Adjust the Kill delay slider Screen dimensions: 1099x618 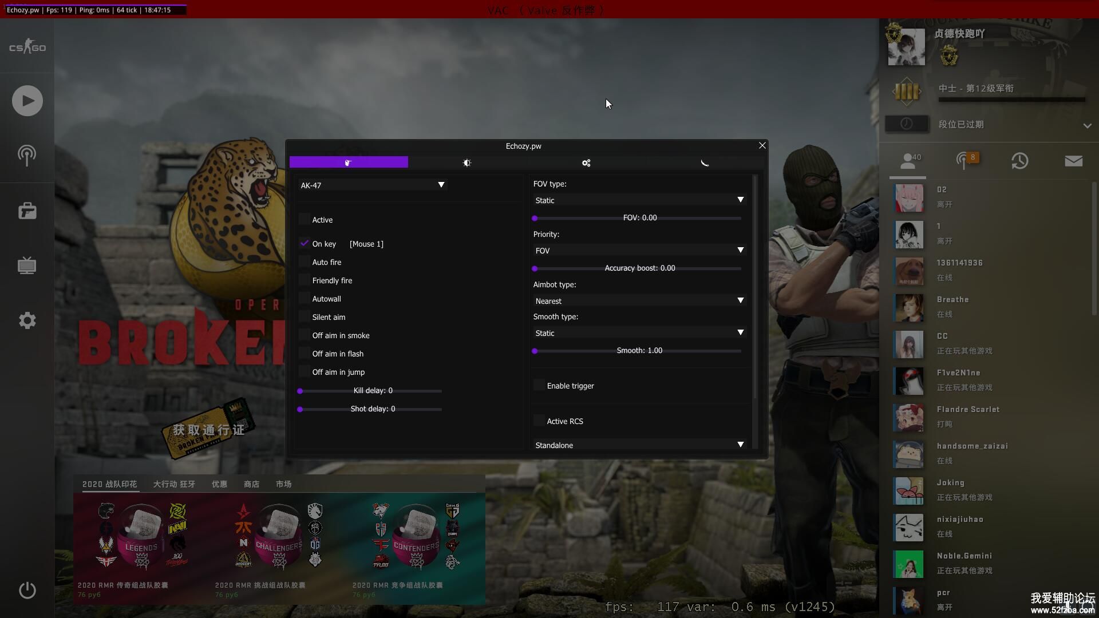[370, 391]
